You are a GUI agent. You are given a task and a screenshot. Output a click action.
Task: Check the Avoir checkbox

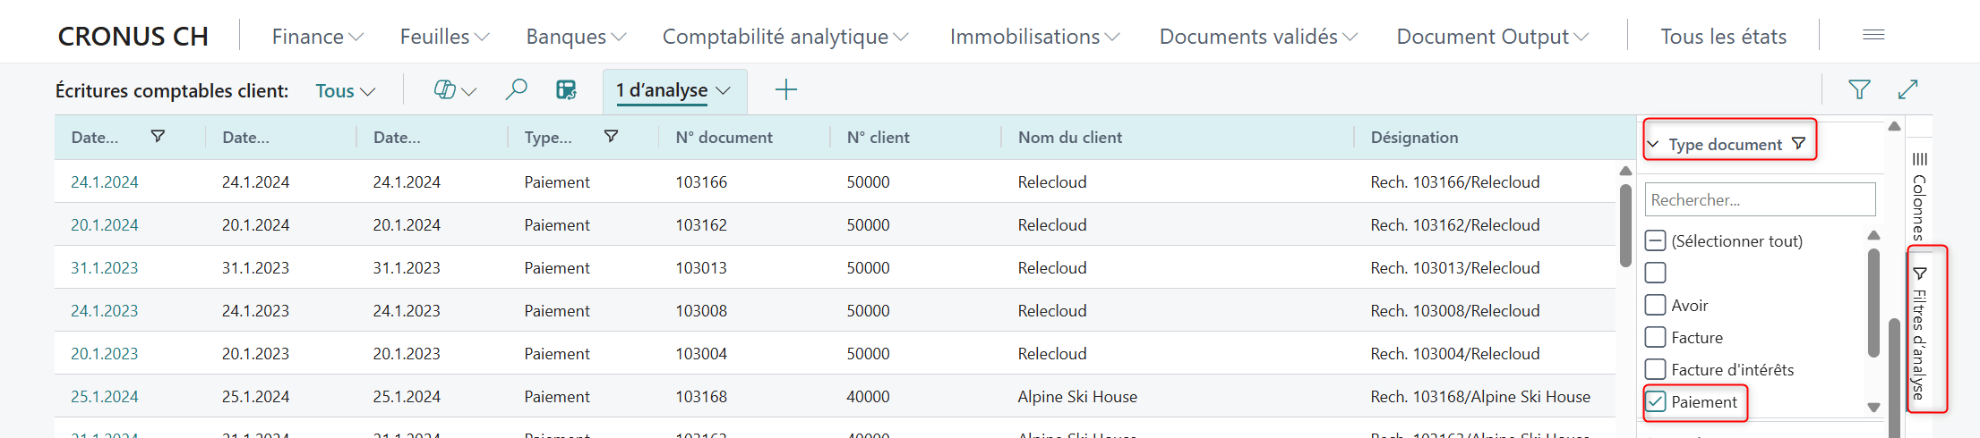1656,306
